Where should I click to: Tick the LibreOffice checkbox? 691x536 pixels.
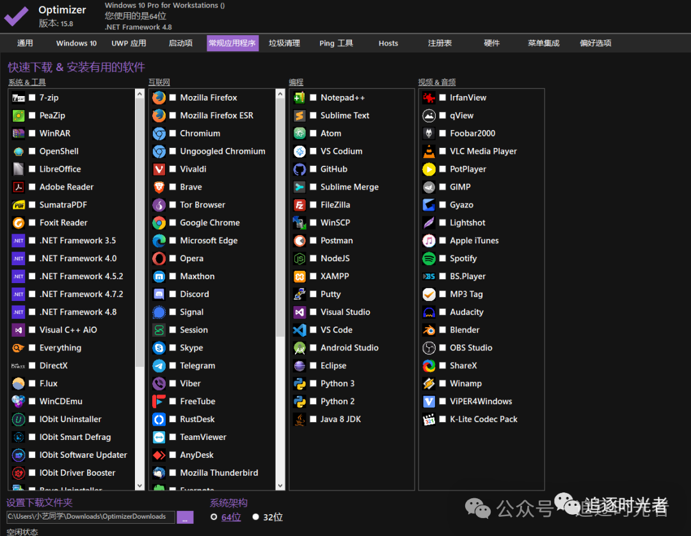pos(32,169)
